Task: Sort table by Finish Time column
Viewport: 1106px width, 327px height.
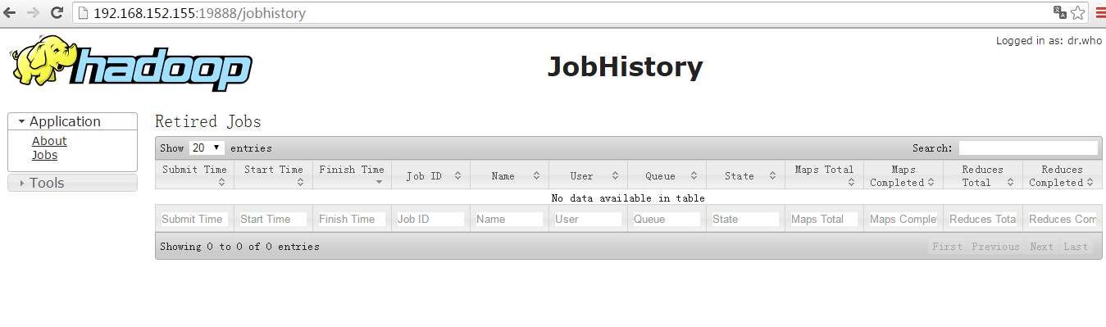Action: [x=352, y=175]
